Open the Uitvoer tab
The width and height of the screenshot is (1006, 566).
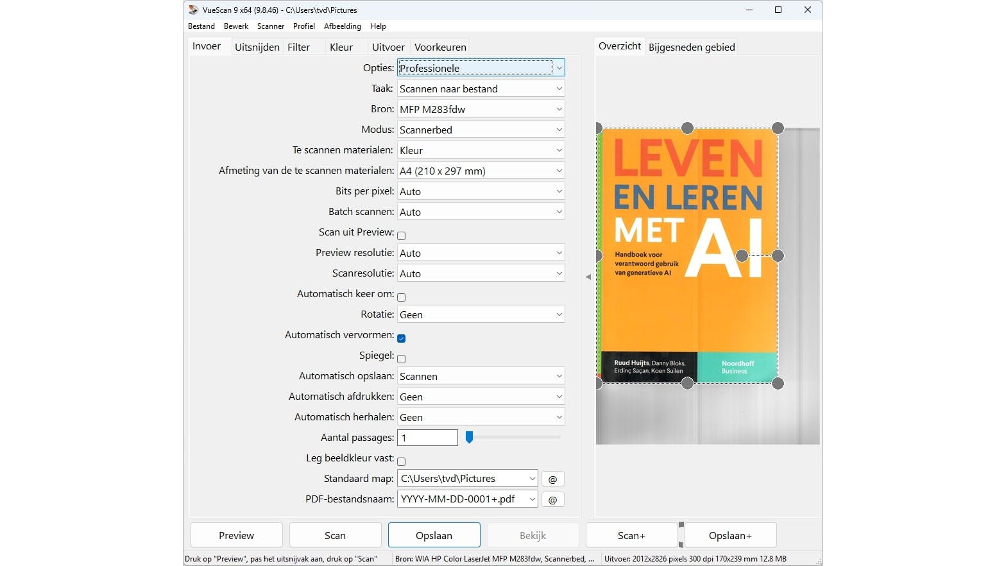click(389, 47)
